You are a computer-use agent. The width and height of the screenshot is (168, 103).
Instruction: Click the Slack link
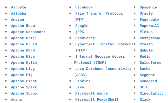pos(145,99)
